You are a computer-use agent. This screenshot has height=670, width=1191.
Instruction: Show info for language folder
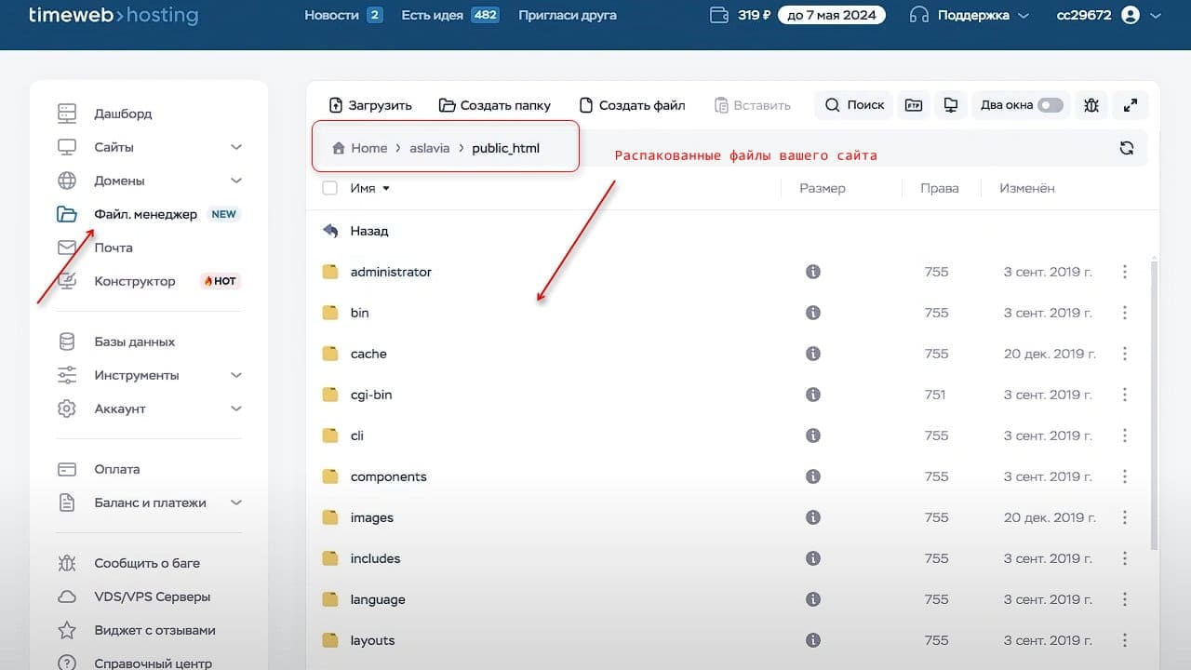[x=813, y=599]
